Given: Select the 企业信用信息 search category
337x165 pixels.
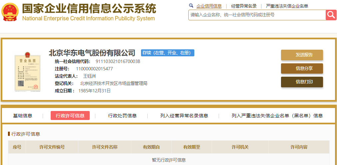Looking at the screenshot, I should [209, 6].
